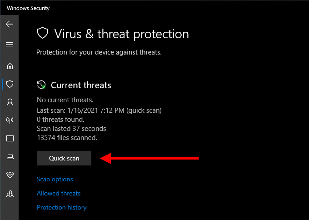View Protection history

pyautogui.click(x=61, y=207)
